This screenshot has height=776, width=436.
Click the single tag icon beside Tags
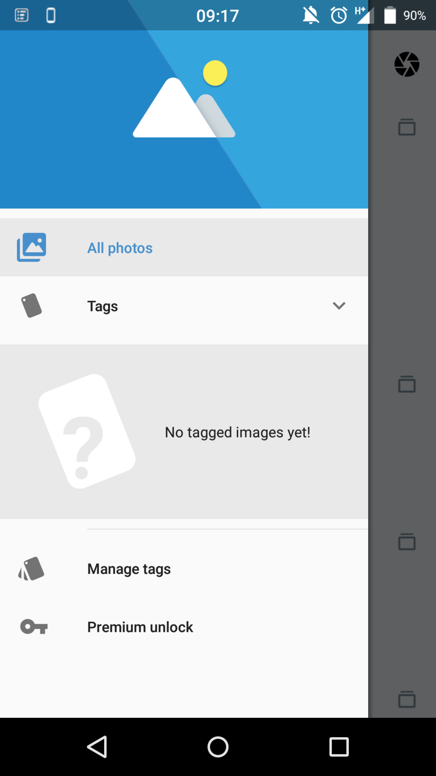click(x=31, y=306)
